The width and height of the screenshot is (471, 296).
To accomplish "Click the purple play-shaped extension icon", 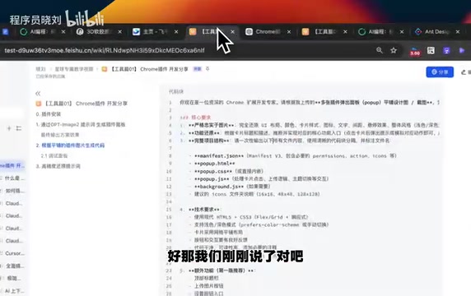I will click(x=462, y=50).
